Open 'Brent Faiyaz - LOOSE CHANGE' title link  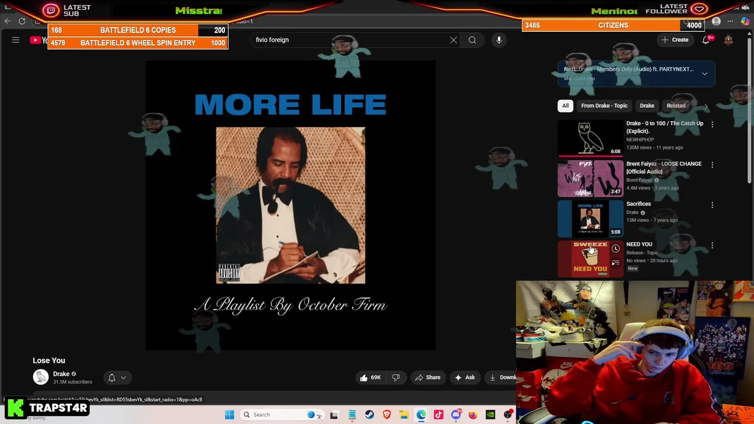664,168
